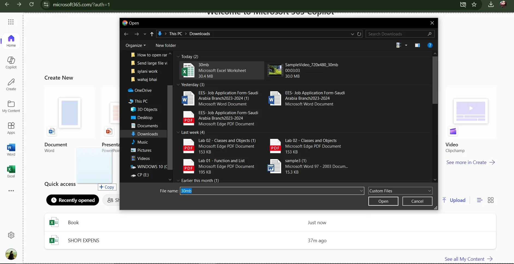Reload the browser page

(x=32, y=4)
